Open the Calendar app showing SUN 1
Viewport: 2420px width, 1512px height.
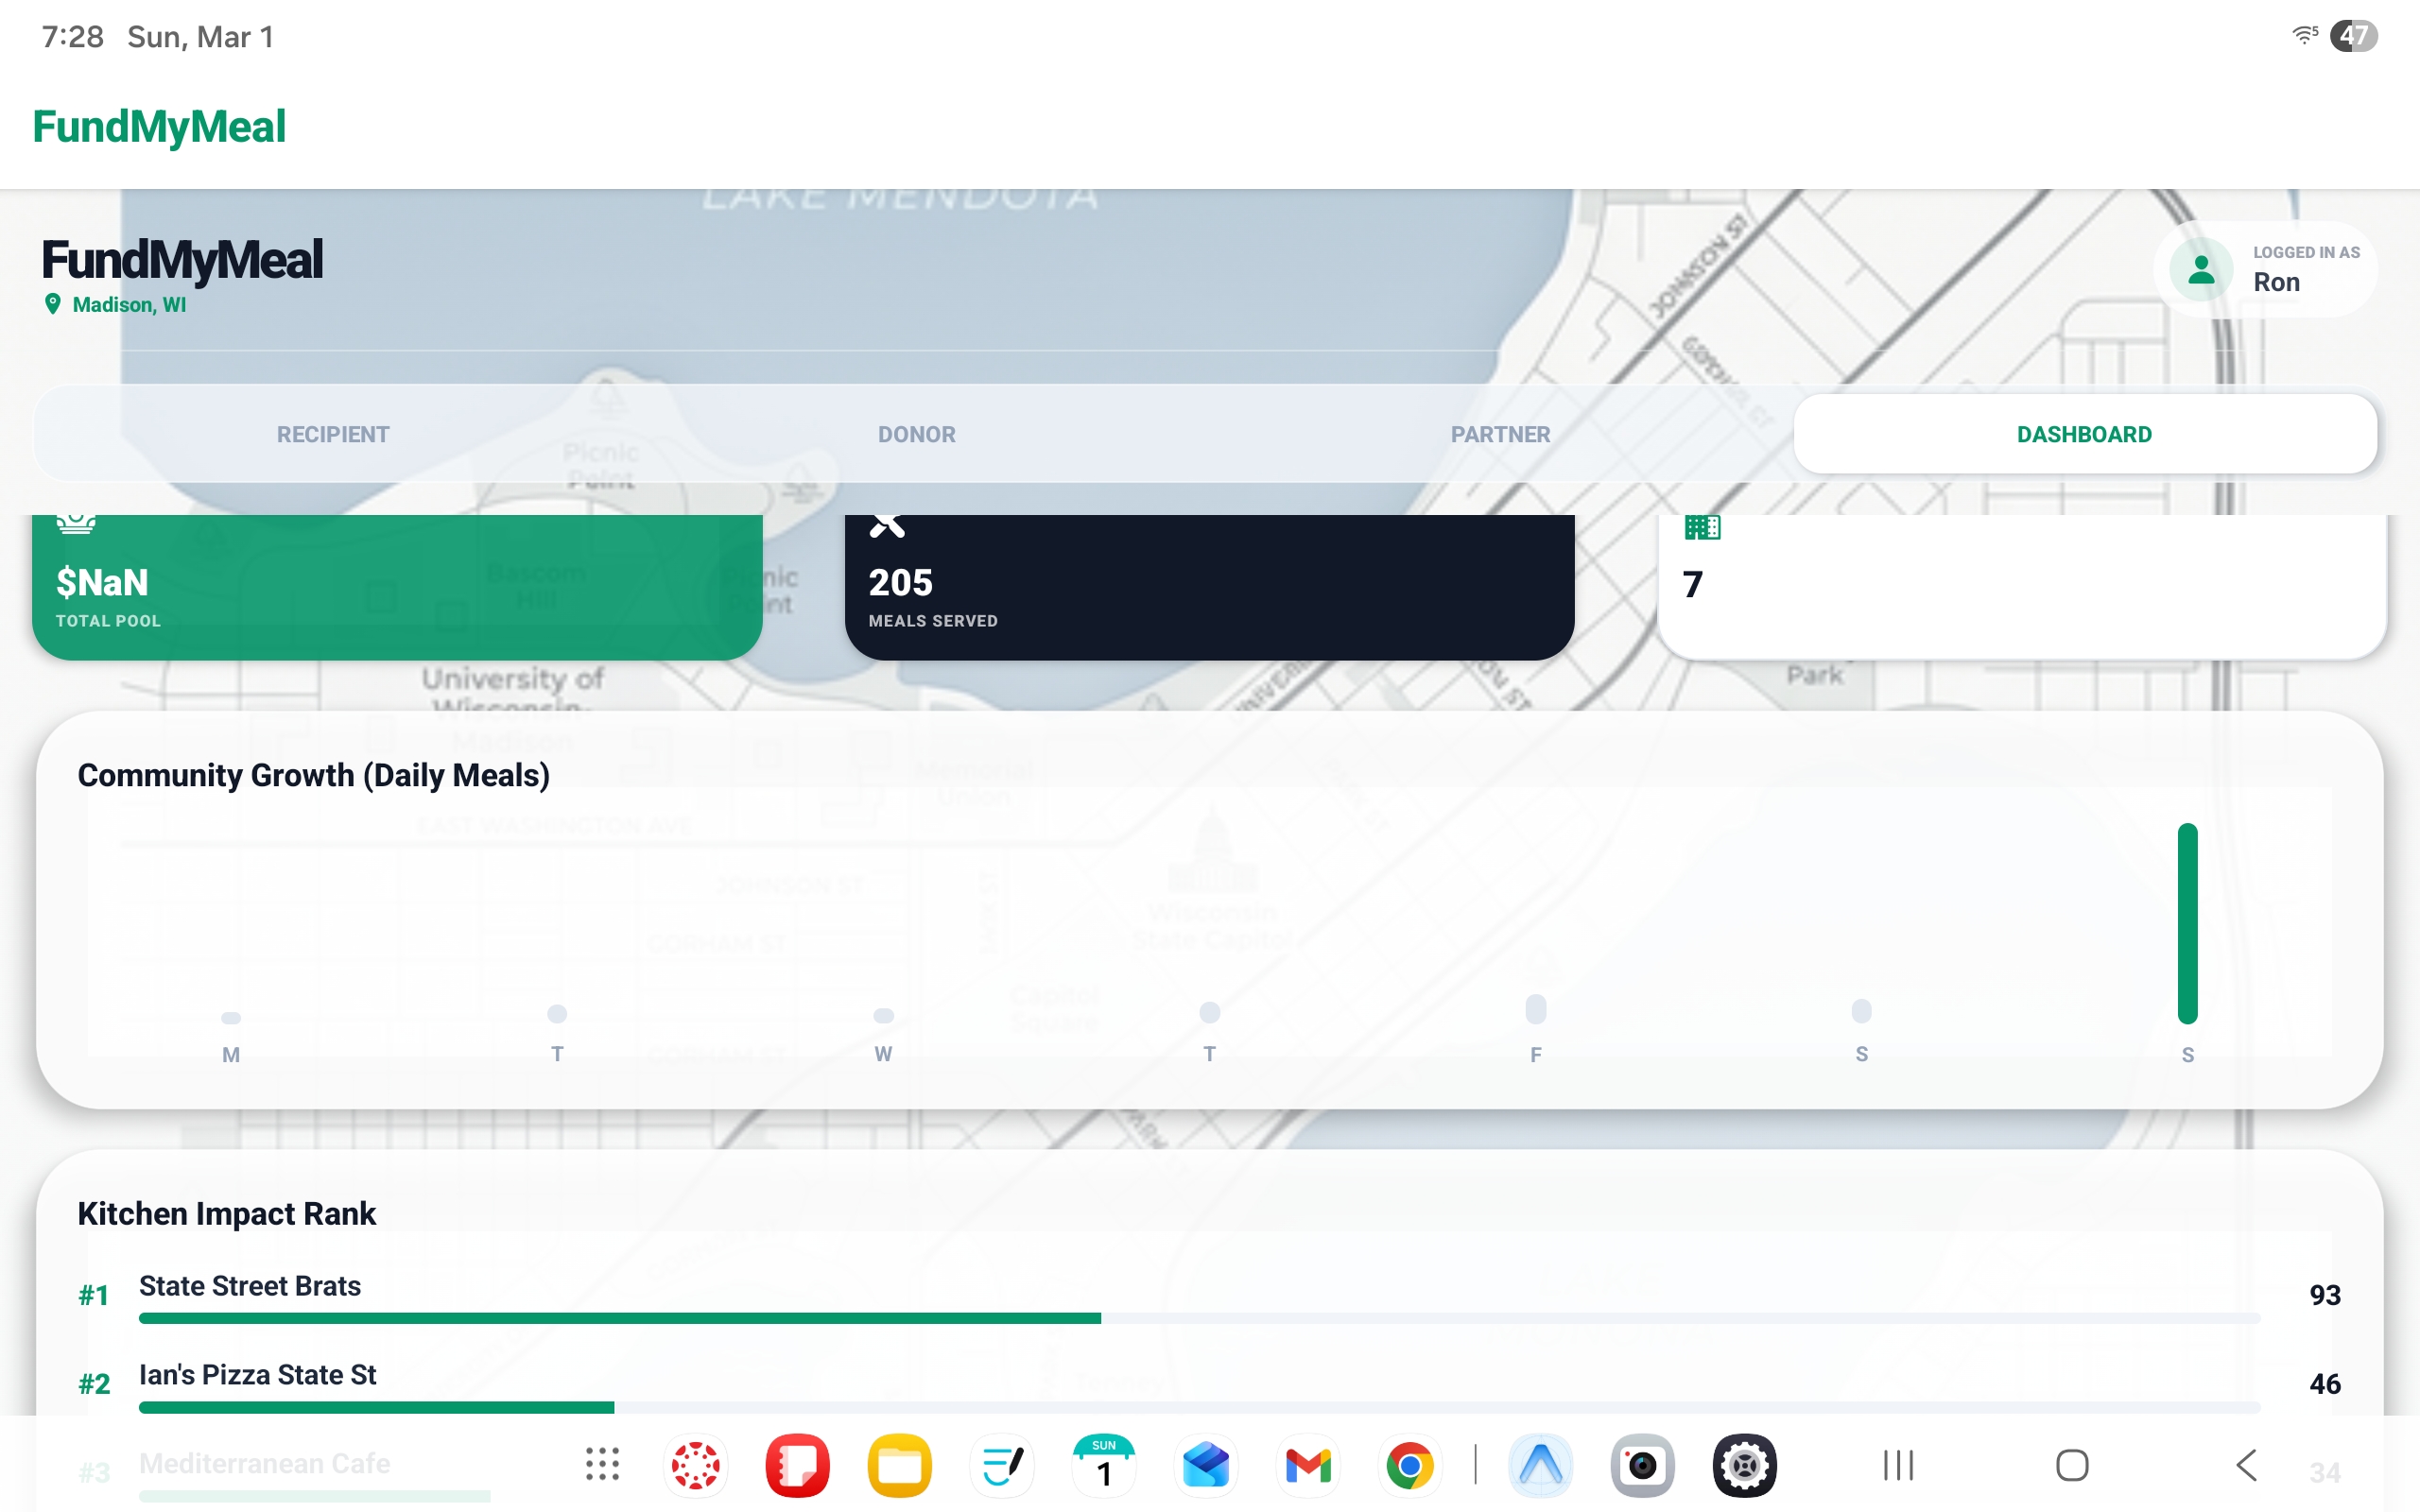[x=1103, y=1465]
